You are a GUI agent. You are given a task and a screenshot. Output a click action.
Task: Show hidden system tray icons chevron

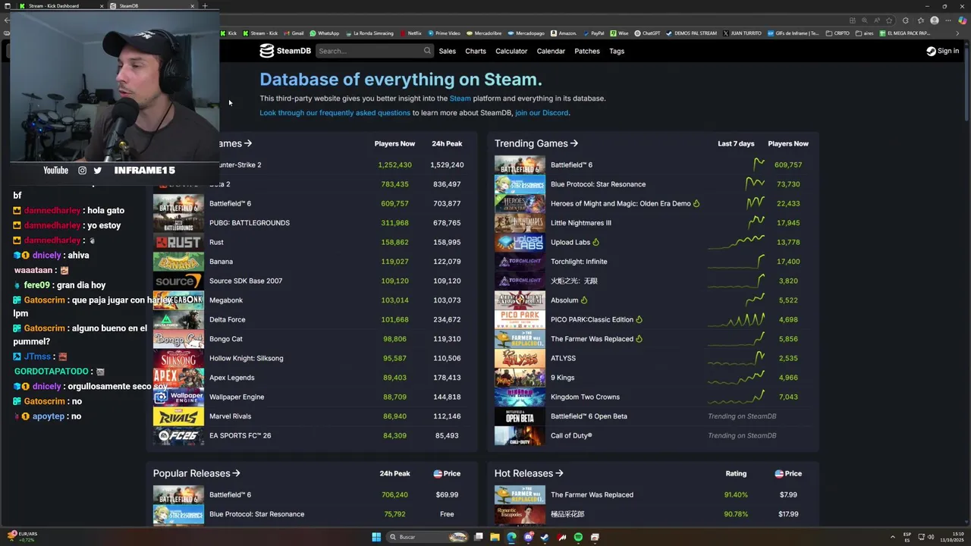893,537
